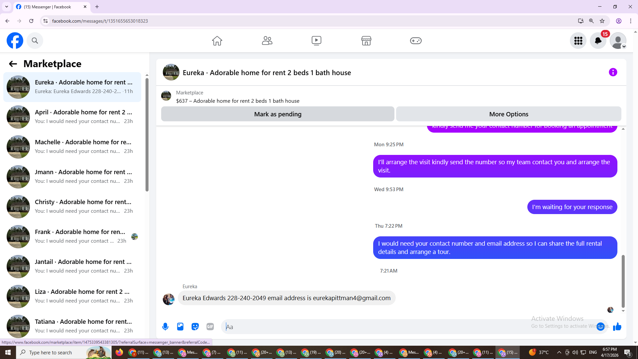Image resolution: width=638 pixels, height=359 pixels.
Task: Open the Gaming tab icon
Action: 415,41
